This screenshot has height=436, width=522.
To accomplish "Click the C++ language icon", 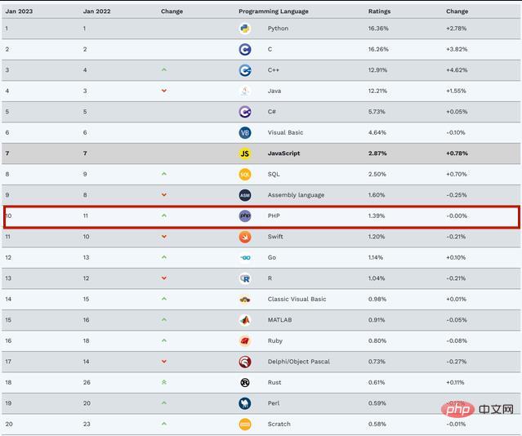I will point(245,70).
